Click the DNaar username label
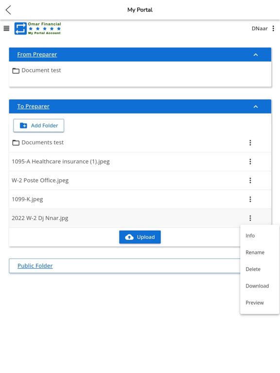 260,29
